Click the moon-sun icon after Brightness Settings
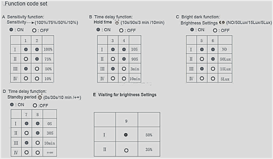Image resolution: width=273 pixels, height=159 pixels. tap(222, 22)
